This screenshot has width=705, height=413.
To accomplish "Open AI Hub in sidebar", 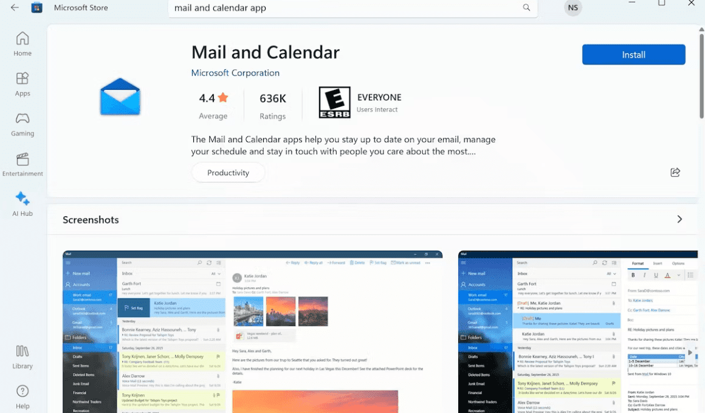I will click(x=22, y=205).
